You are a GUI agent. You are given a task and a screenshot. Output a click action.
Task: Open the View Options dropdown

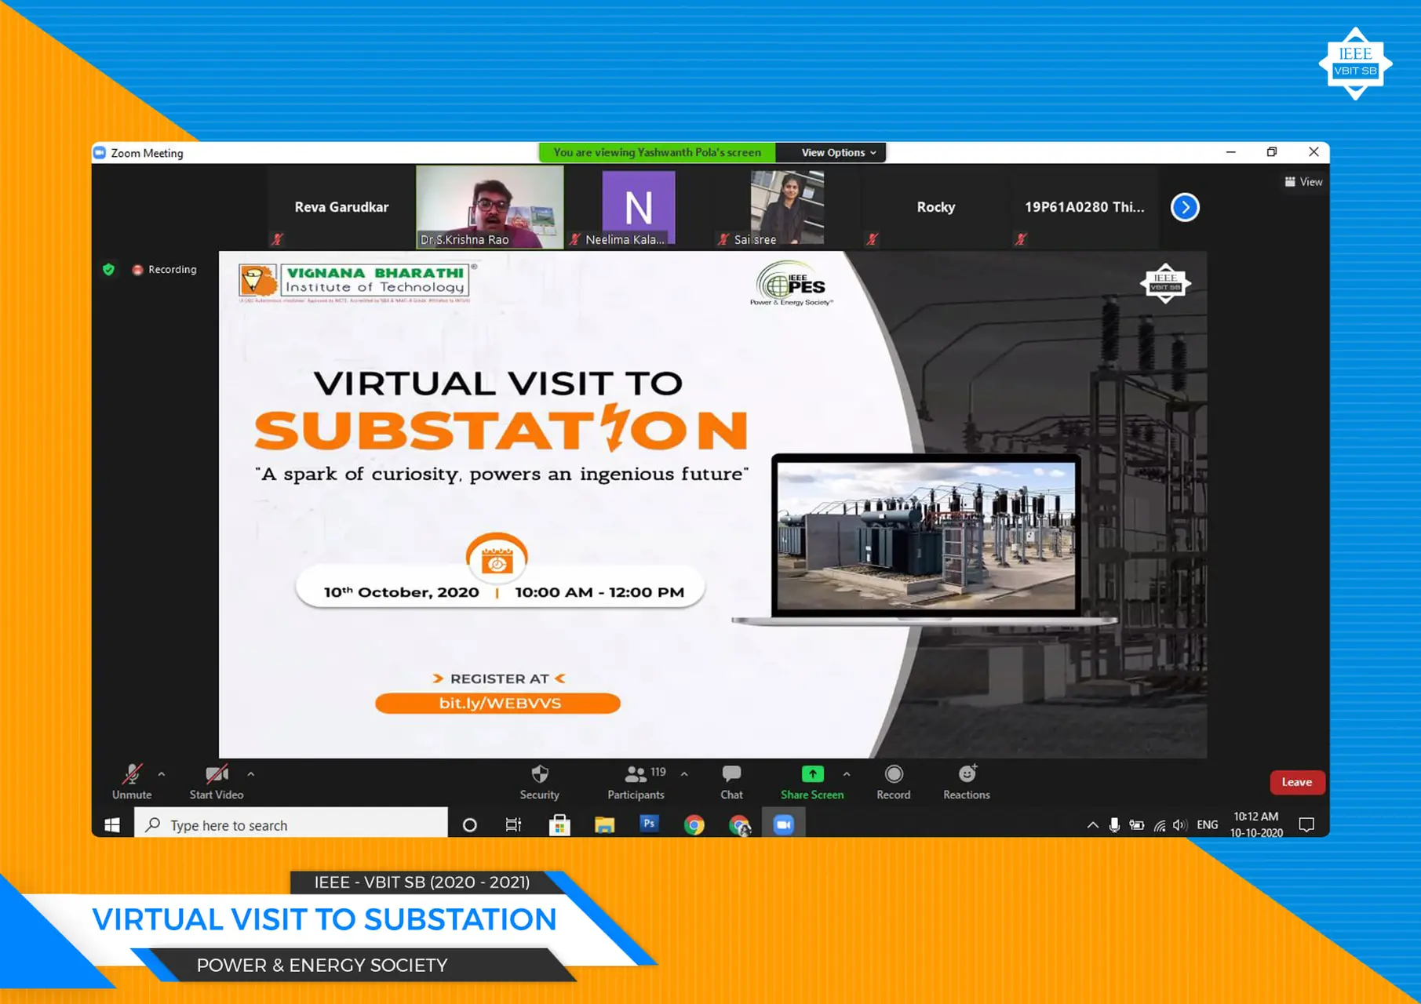pyautogui.click(x=831, y=152)
